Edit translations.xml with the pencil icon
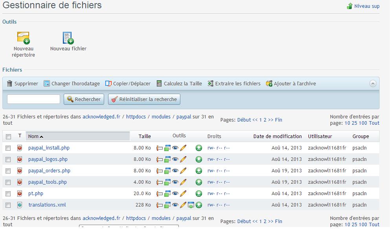The width and height of the screenshot is (391, 229). pyautogui.click(x=183, y=205)
